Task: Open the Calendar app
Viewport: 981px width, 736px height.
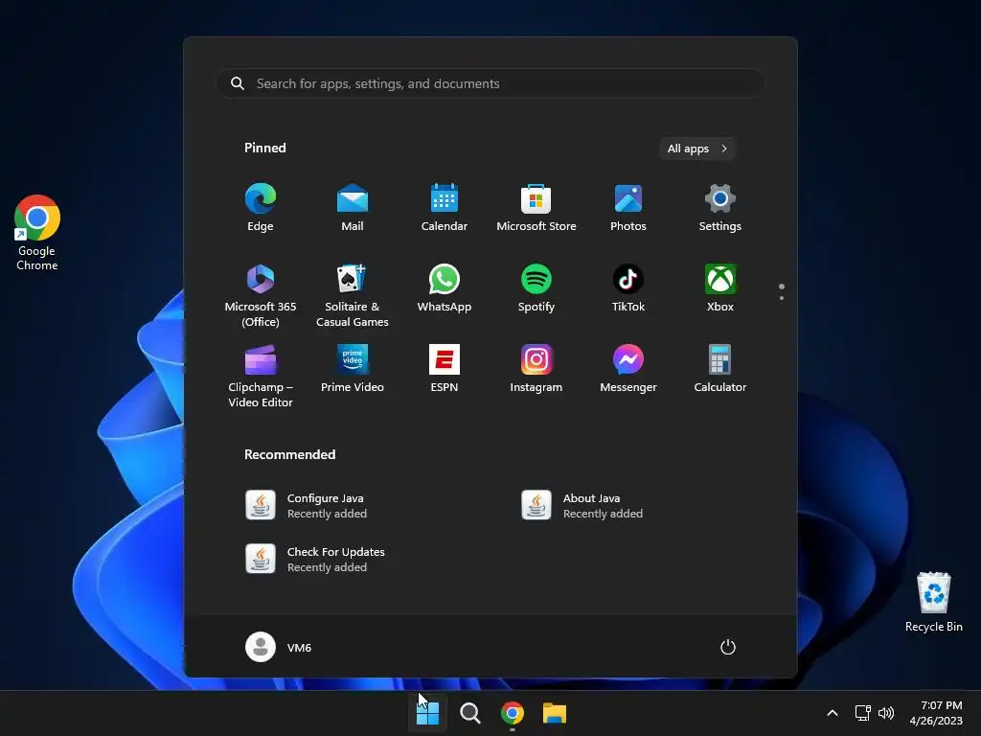Action: (445, 208)
